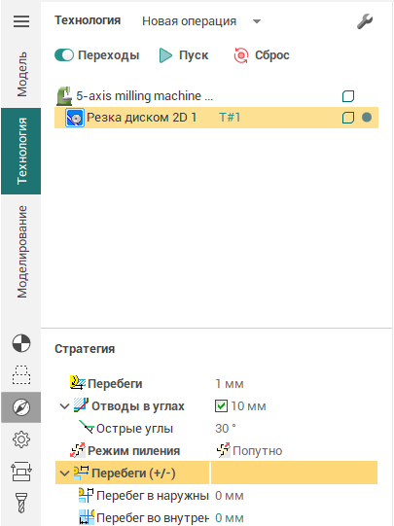Screen dimensions: 394x526
Task: Open the dashed workpiece sidebar icon
Action: coord(21,374)
